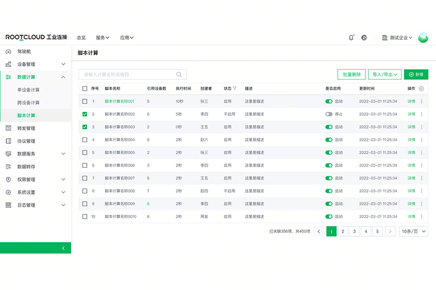Viewport: 436px width, 290px height.
Task: Uncheck the checkbox for row 2
Action: tap(85, 114)
